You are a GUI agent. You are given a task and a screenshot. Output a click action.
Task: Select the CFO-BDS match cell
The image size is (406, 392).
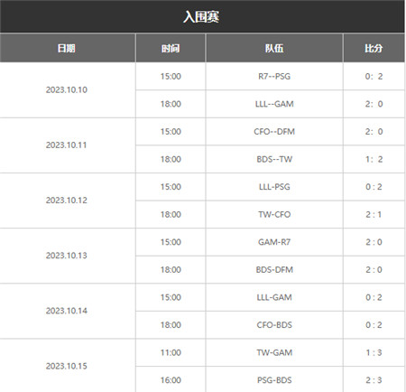pos(274,325)
